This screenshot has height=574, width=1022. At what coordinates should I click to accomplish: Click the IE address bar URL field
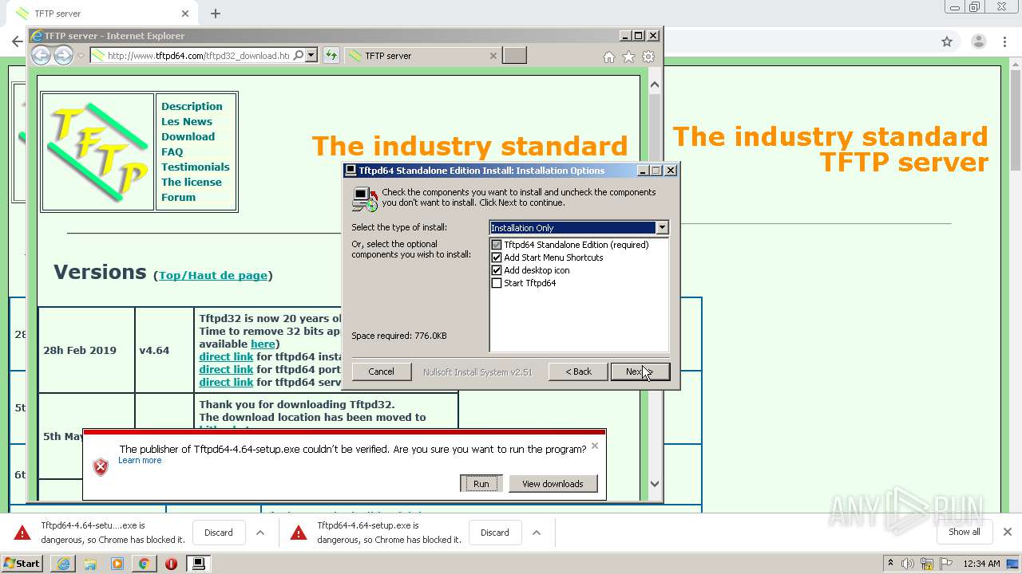click(198, 56)
